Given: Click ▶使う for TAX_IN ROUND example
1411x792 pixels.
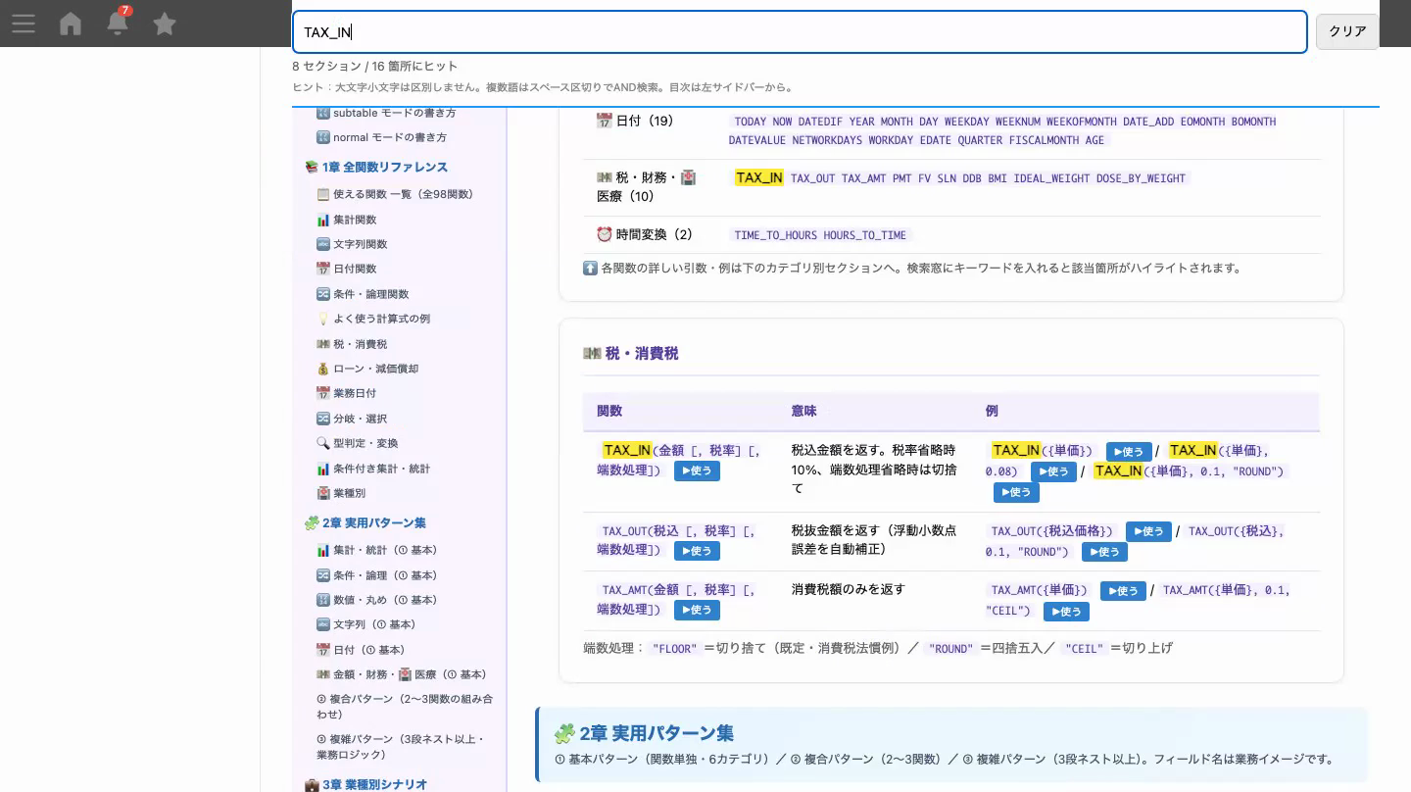Looking at the screenshot, I should click(x=1016, y=492).
